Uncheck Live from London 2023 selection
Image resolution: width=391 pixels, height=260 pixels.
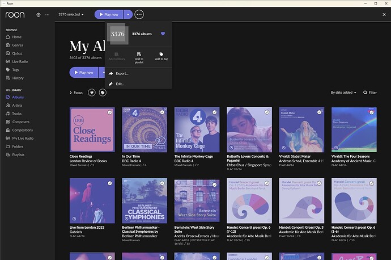[x=110, y=183]
